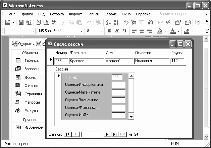The height and width of the screenshot is (148, 211).
Task: Click the file search icon
Action: point(29,22)
